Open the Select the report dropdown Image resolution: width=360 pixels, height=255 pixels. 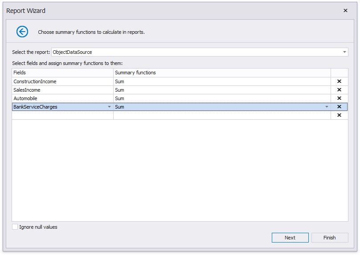click(x=344, y=52)
